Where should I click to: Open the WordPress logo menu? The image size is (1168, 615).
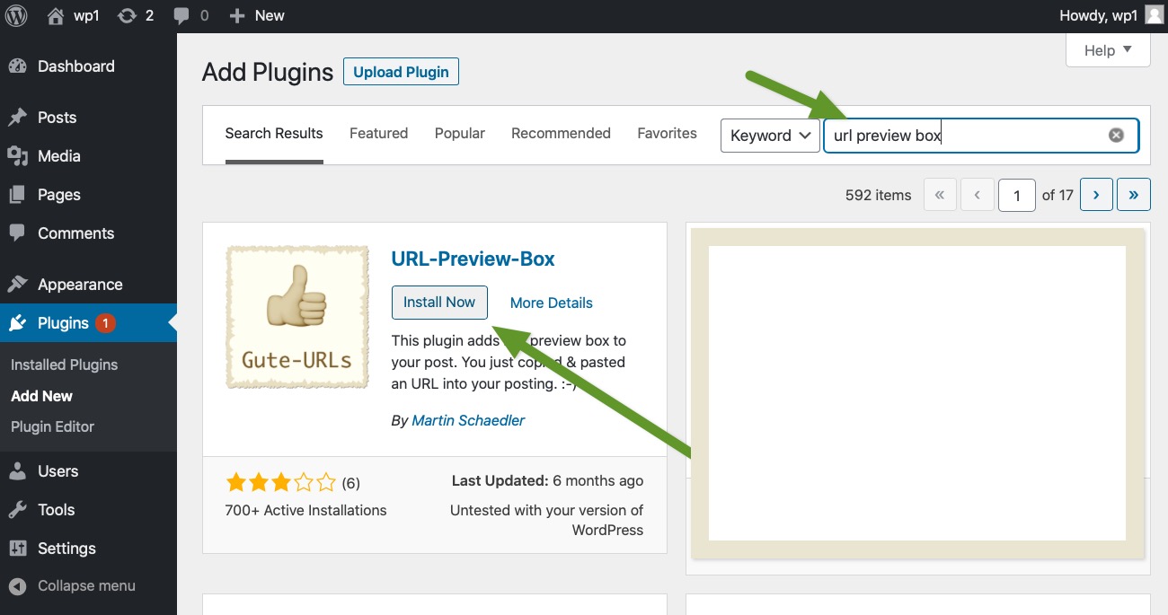16,15
